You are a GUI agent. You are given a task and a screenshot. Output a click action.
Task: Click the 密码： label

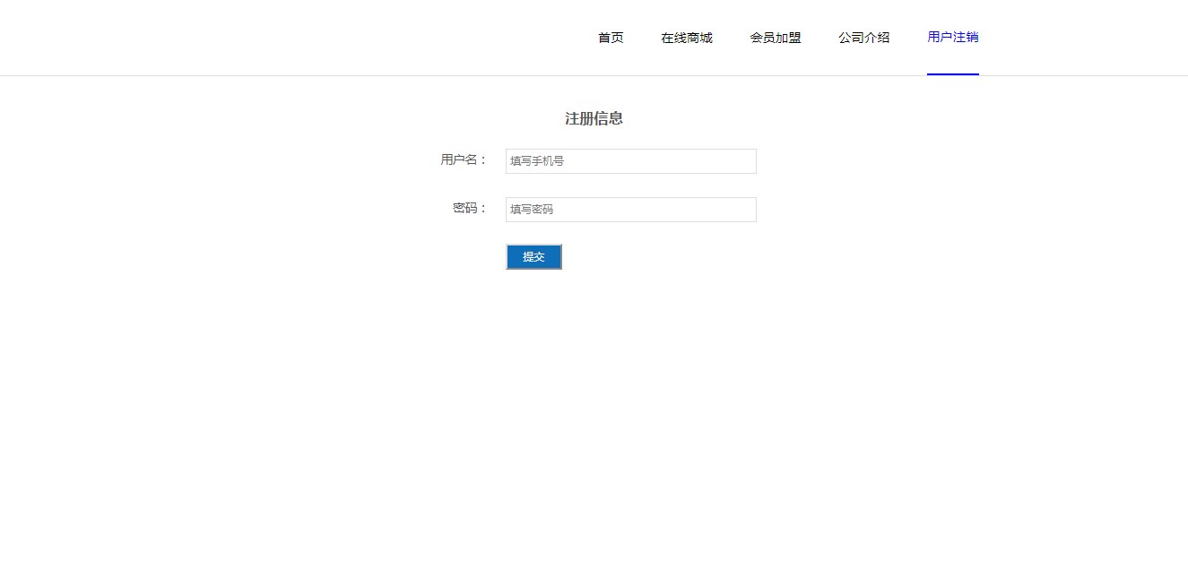pos(471,209)
